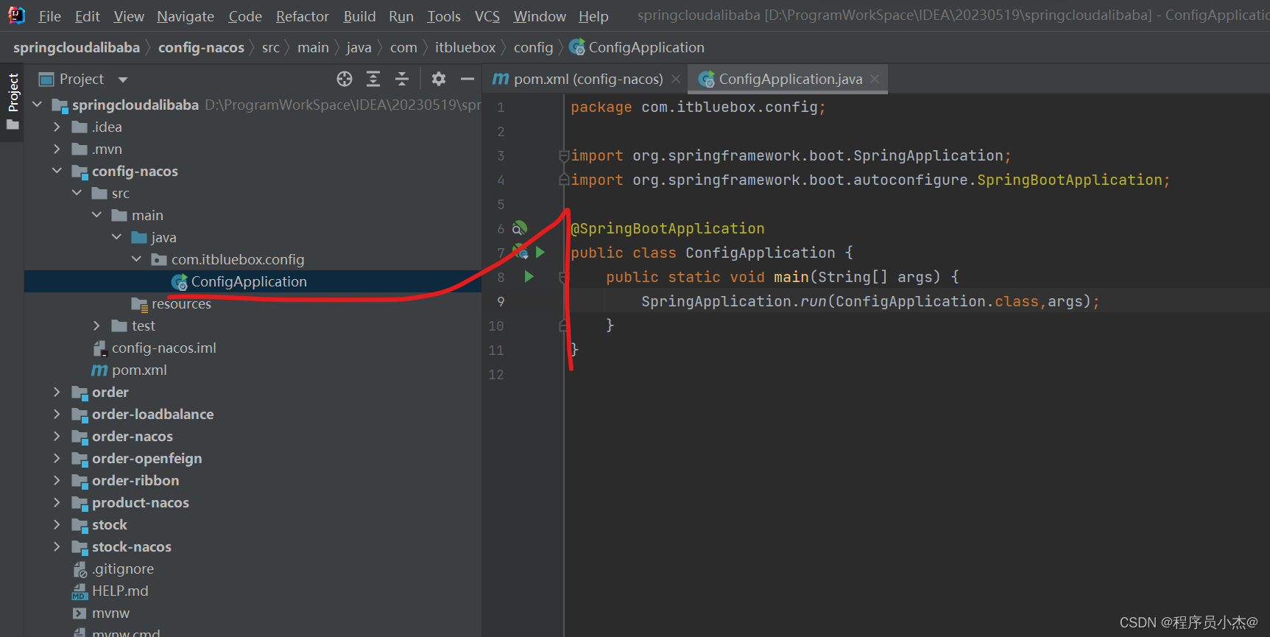The image size is (1270, 637).
Task: Click config-nacos in the breadcrumb bar
Action: tap(201, 47)
